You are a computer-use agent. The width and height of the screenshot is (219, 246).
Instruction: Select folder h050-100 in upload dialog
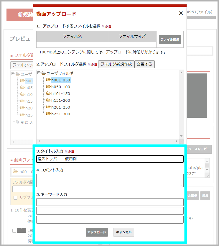click(60, 87)
